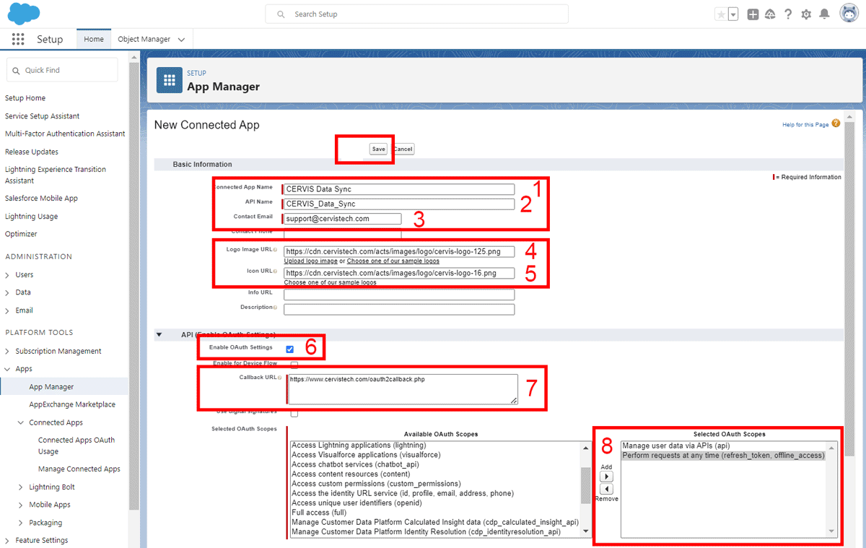Check Enable for Device Flow

pyautogui.click(x=294, y=365)
